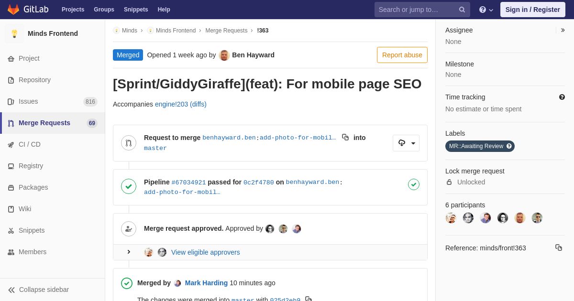Click the Sign in / Register button
574x301 pixels.
[532, 10]
